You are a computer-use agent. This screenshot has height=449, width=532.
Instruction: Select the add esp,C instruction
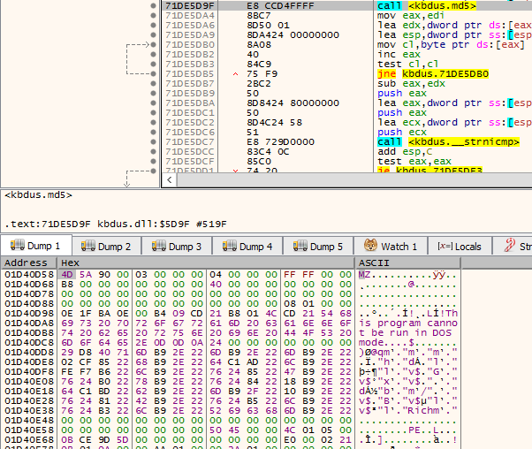click(405, 151)
